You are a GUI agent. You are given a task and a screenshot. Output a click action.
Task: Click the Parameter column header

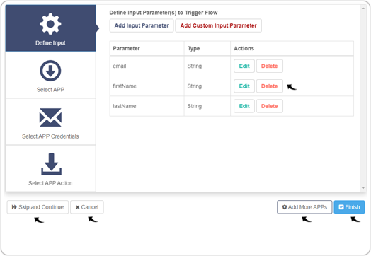point(147,49)
